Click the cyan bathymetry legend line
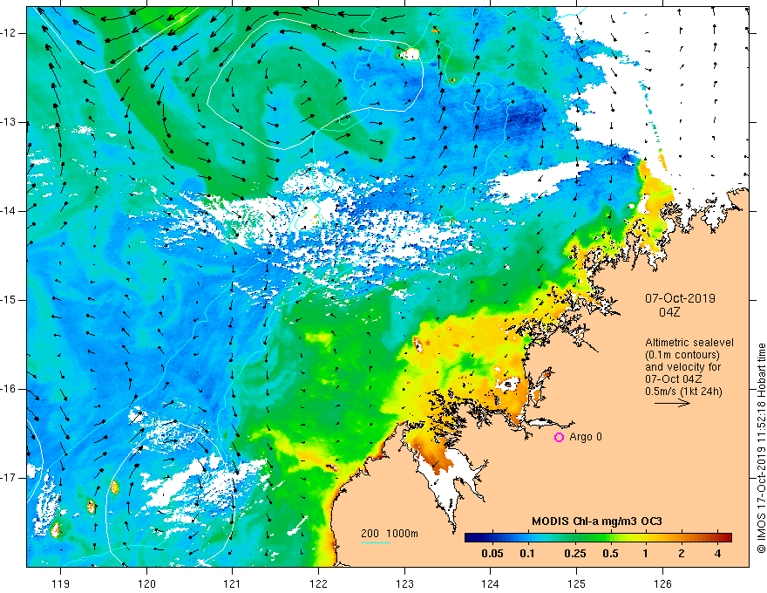This screenshot has height=593, width=767. click(376, 542)
